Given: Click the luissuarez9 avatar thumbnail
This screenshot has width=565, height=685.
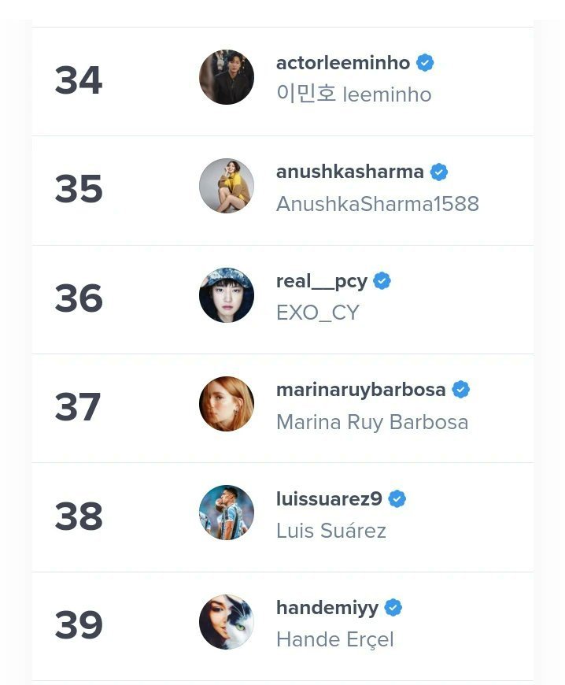Looking at the screenshot, I should pyautogui.click(x=227, y=513).
